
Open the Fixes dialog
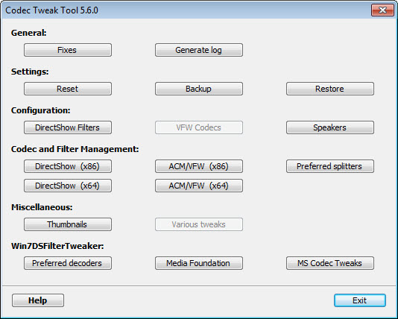tap(68, 50)
